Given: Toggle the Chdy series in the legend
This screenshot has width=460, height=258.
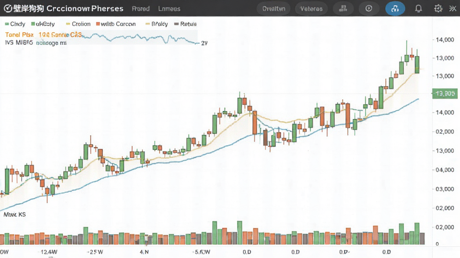Looking at the screenshot, I should (x=15, y=24).
